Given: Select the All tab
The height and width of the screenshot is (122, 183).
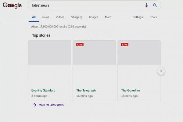Looking at the screenshot, I should point(34,17).
